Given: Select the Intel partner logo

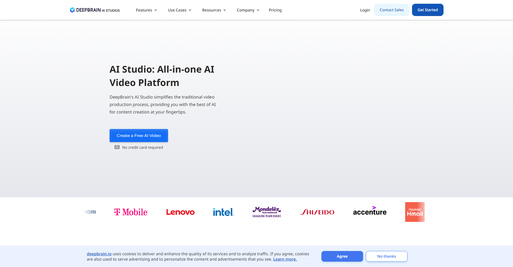Looking at the screenshot, I should (223, 212).
